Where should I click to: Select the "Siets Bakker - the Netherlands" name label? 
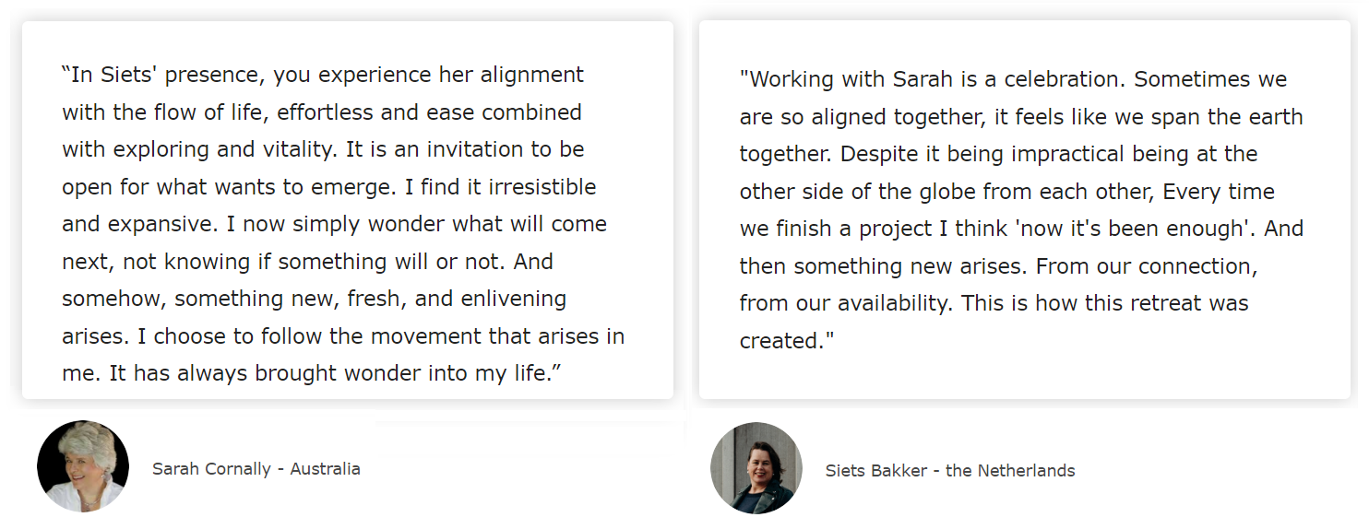click(950, 471)
